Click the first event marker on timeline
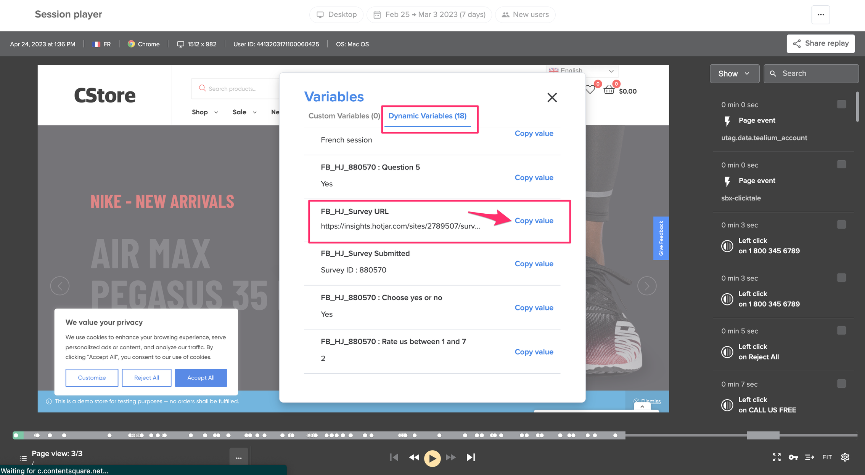 pyautogui.click(x=16, y=435)
